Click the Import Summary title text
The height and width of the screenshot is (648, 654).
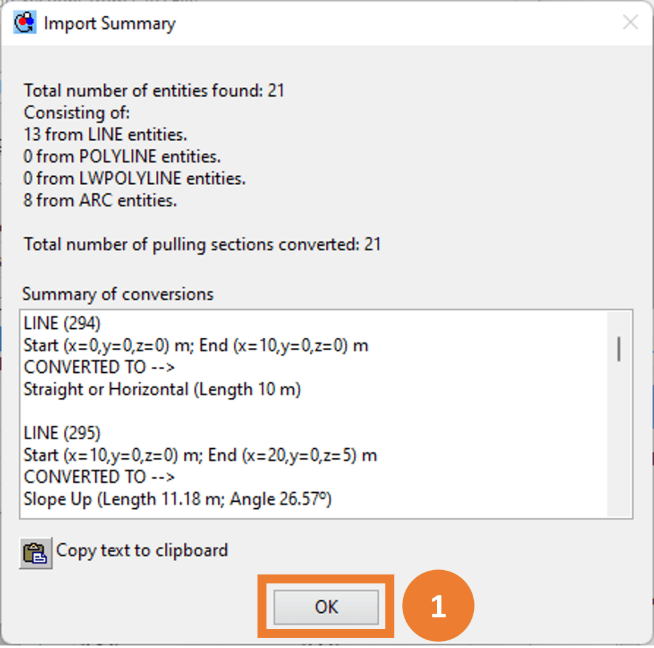pos(110,23)
